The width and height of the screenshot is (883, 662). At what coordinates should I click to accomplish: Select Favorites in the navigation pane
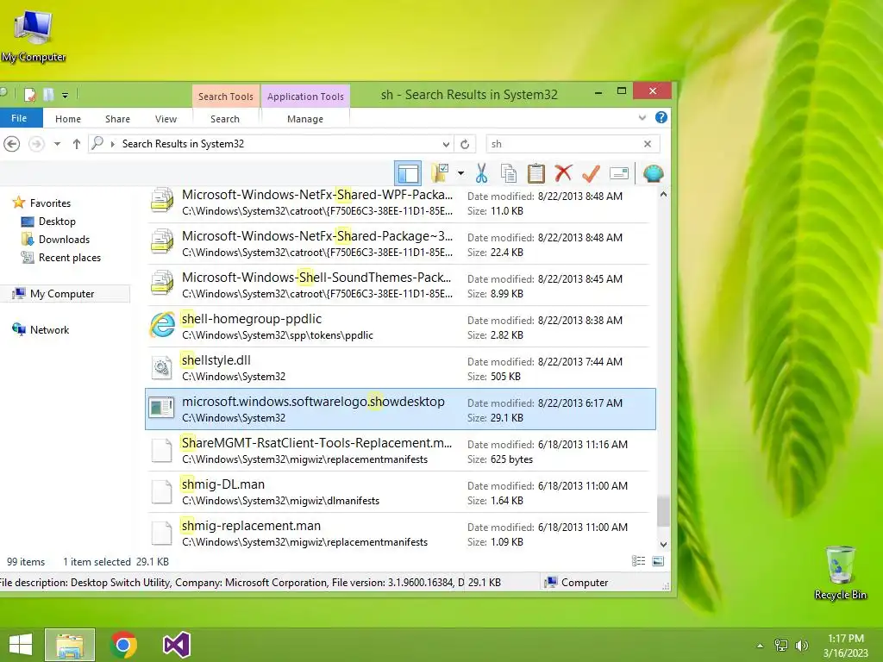[50, 203]
